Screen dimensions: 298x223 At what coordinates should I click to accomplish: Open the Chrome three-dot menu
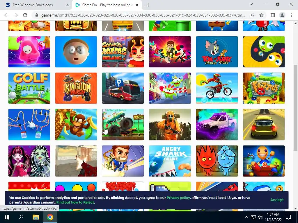tap(292, 15)
